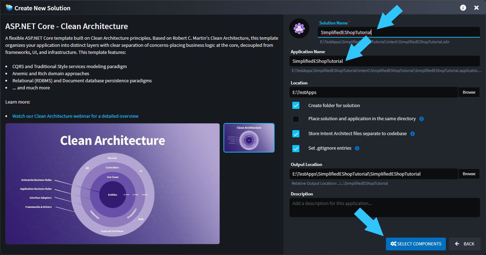This screenshot has height=255, width=486.
Task: Click the Description text area
Action: [x=385, y=207]
